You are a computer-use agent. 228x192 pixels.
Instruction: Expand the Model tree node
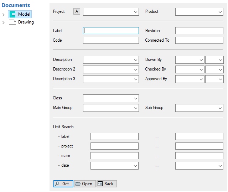4,15
